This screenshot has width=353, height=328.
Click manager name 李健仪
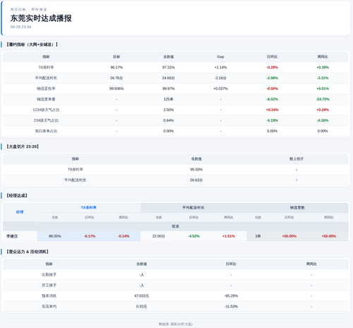(12, 236)
